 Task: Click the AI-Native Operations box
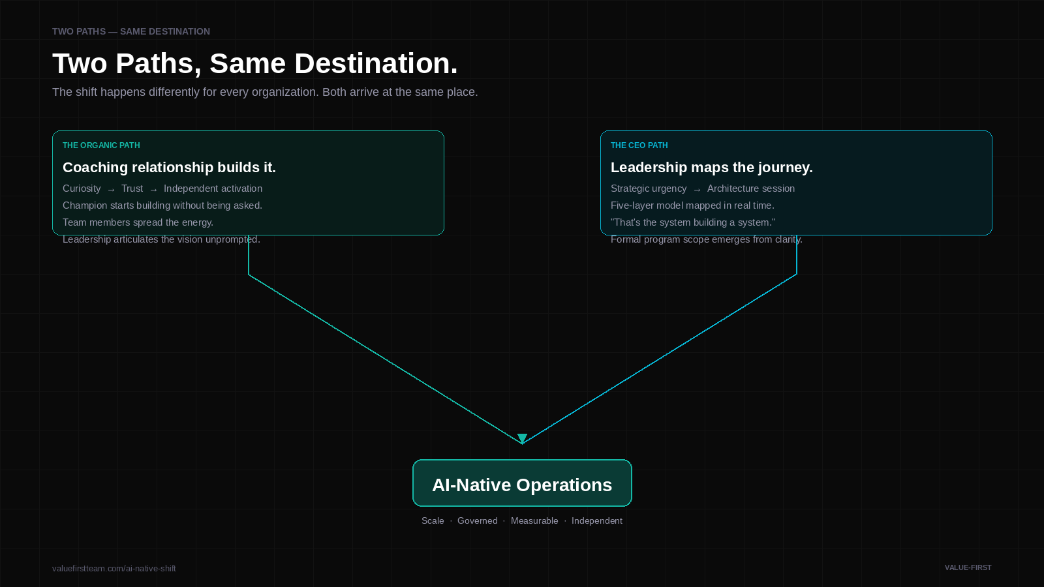point(522,483)
